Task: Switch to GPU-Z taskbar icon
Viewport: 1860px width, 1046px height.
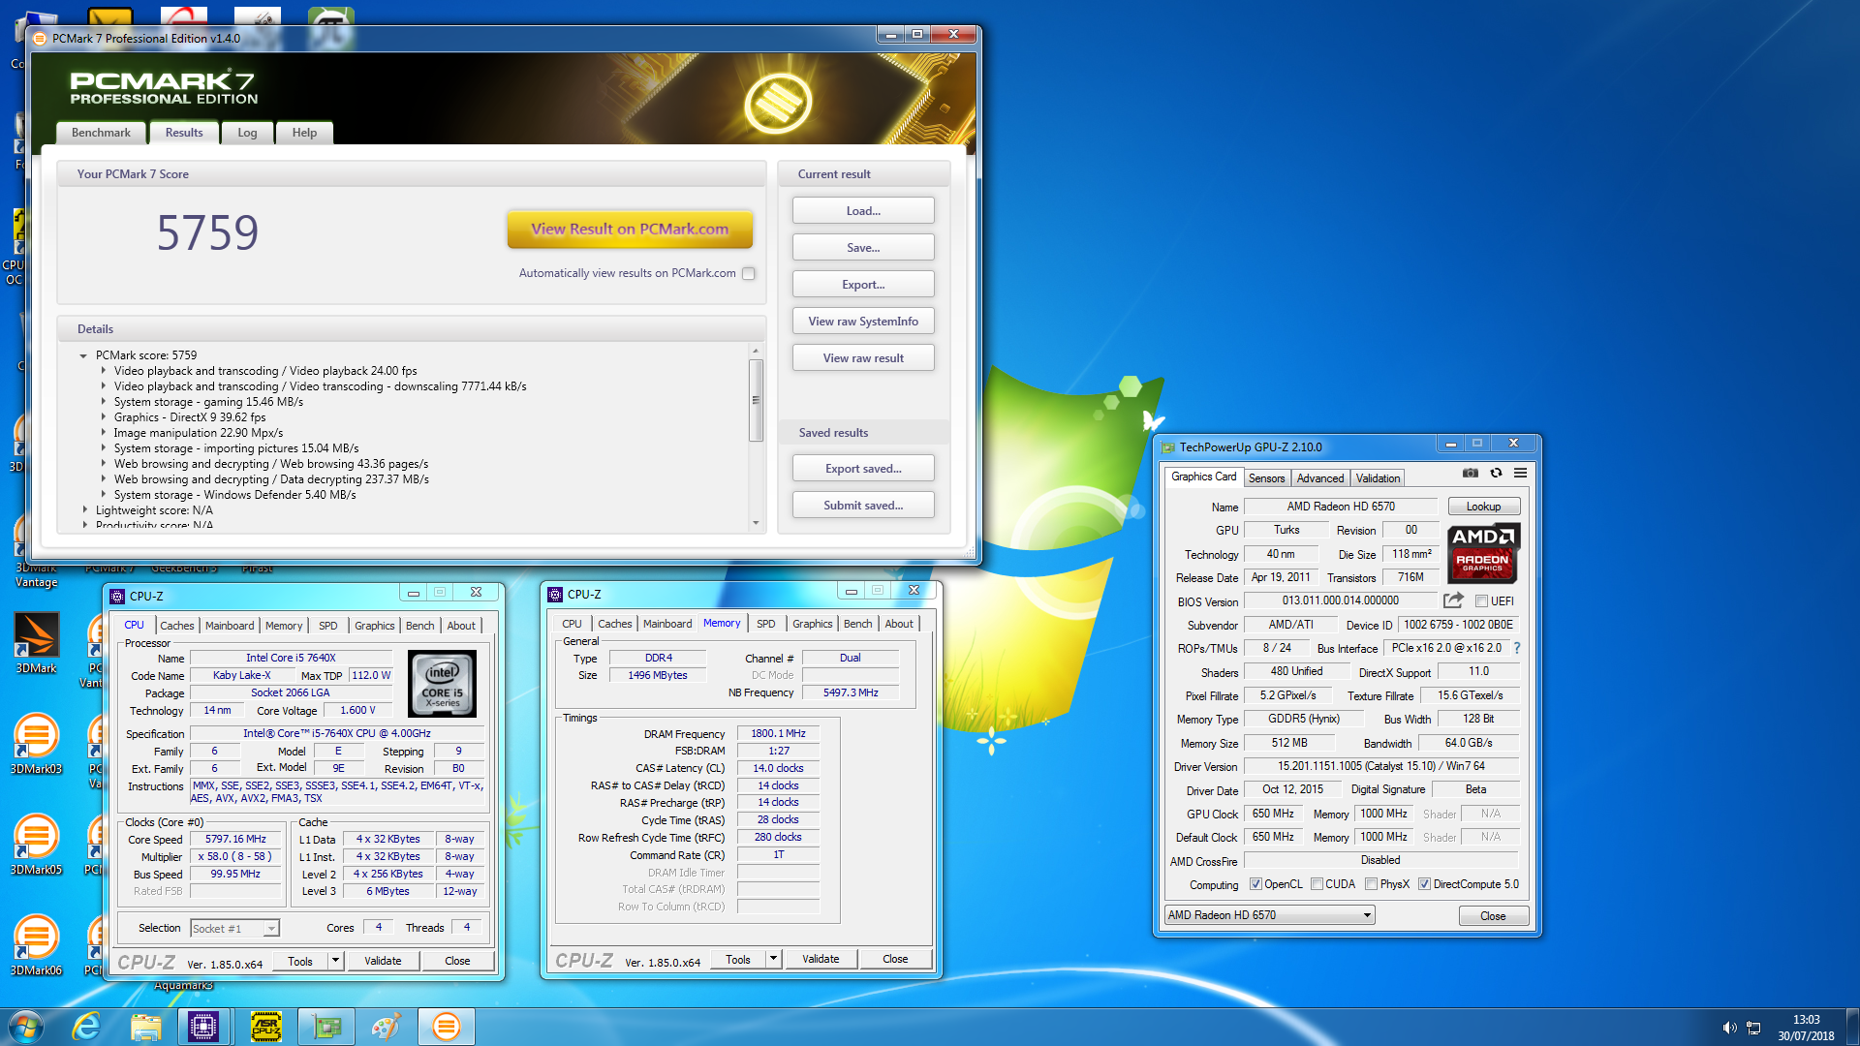Action: tap(326, 1027)
